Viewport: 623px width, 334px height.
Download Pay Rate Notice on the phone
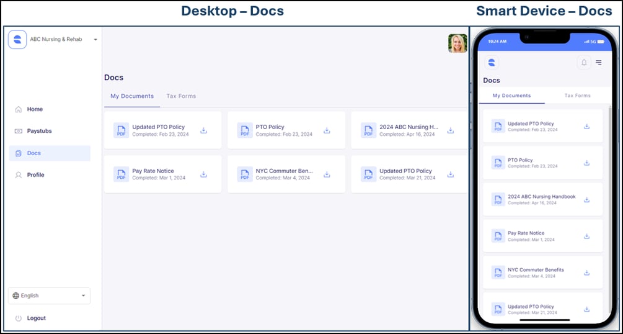[586, 237]
